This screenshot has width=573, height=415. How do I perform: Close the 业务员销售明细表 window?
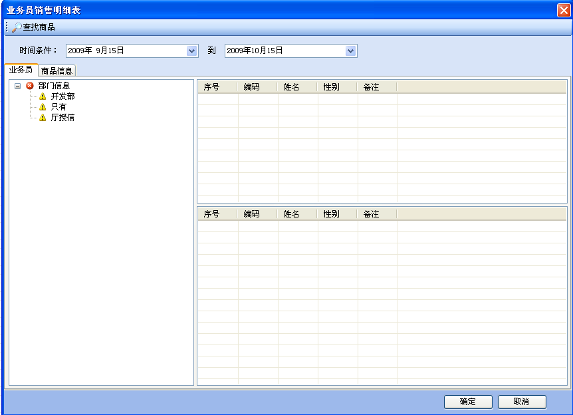pos(564,10)
